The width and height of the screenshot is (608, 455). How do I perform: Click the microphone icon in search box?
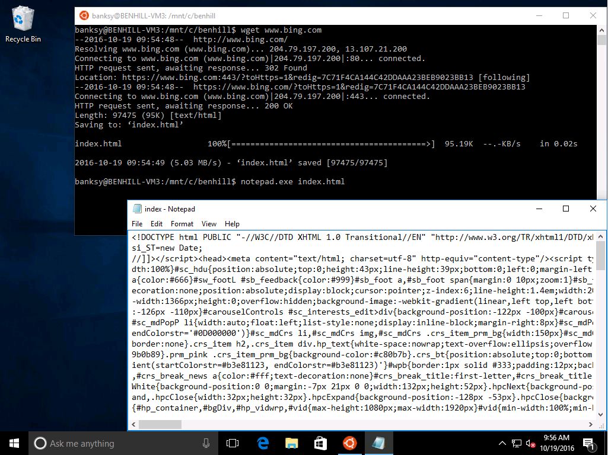206,443
